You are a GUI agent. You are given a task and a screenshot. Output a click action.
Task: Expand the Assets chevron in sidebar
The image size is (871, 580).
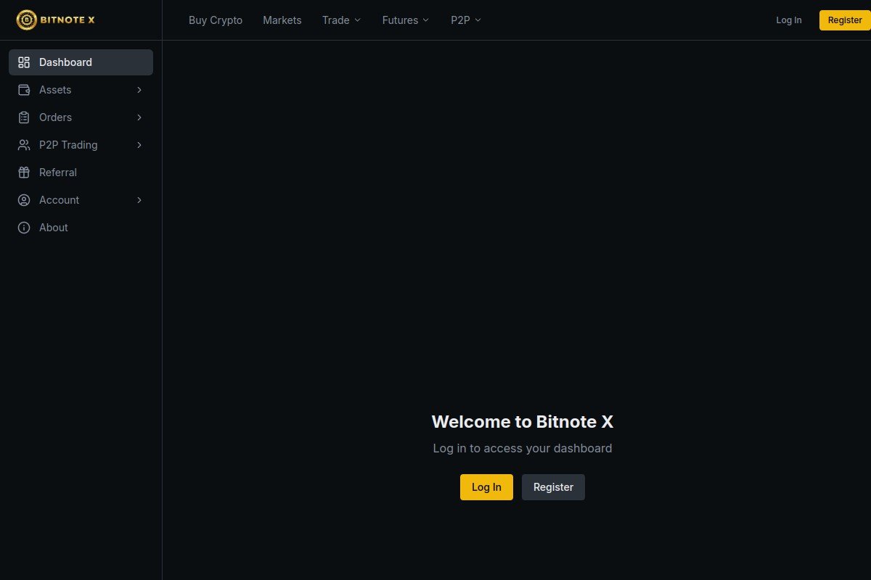[139, 90]
